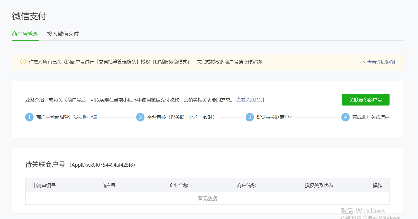Switch to the 商户号管理 tab
The image size is (418, 219).
[x=25, y=34]
